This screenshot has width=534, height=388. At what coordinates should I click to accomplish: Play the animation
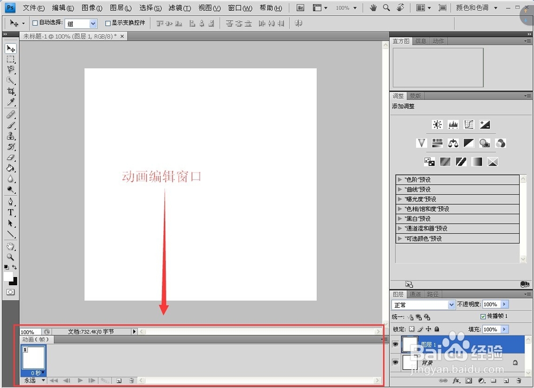coord(80,381)
